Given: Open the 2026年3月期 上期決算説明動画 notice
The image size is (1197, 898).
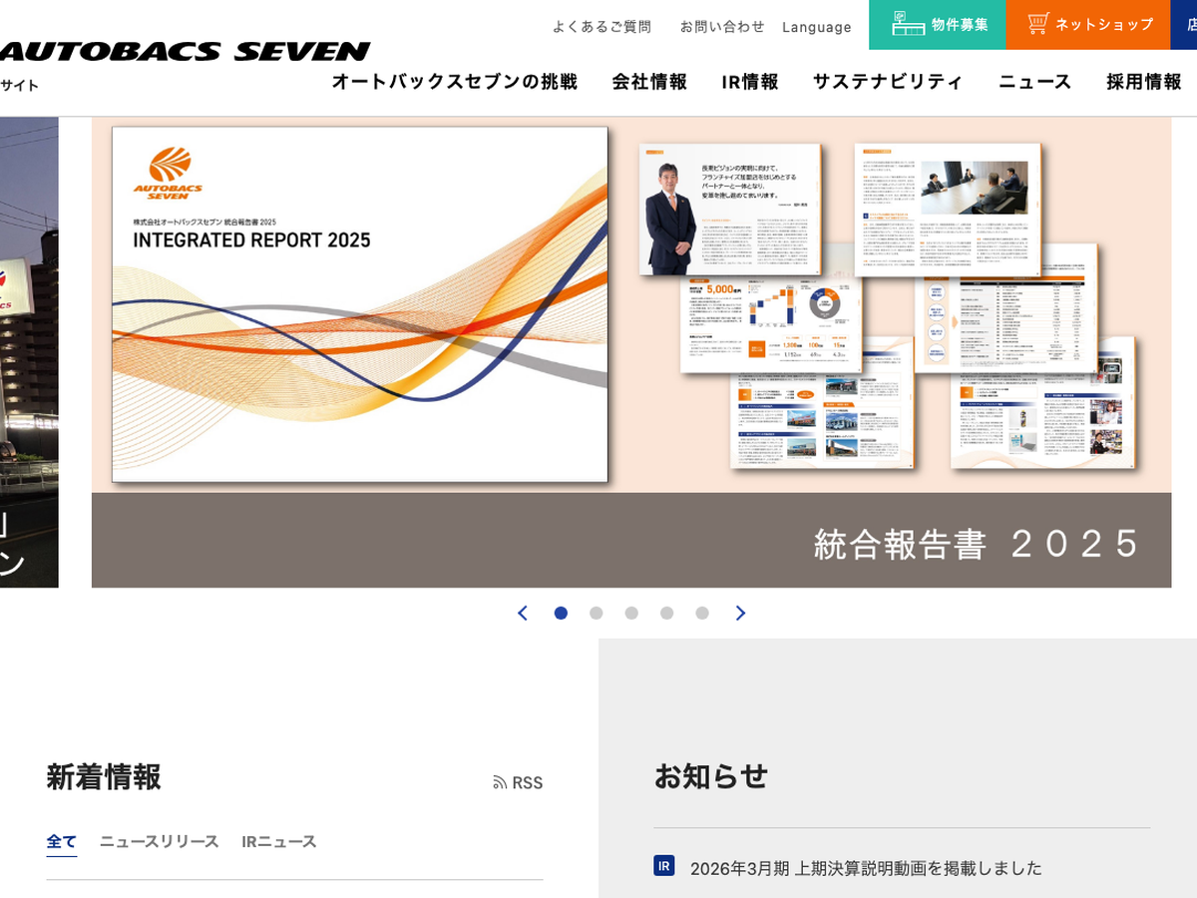Looking at the screenshot, I should (x=866, y=868).
